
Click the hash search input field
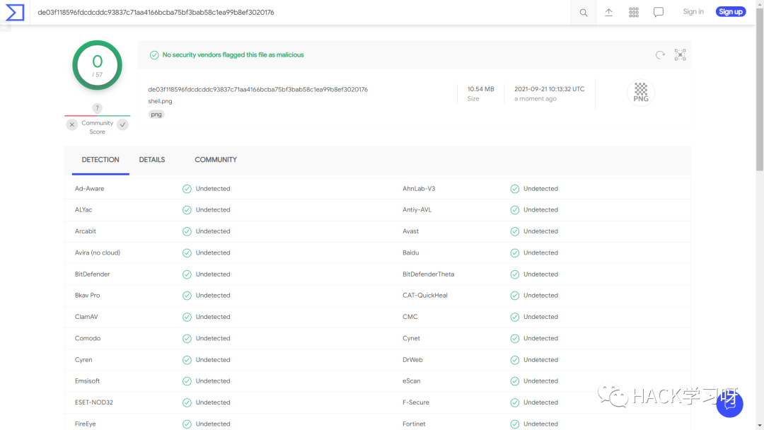pos(300,13)
